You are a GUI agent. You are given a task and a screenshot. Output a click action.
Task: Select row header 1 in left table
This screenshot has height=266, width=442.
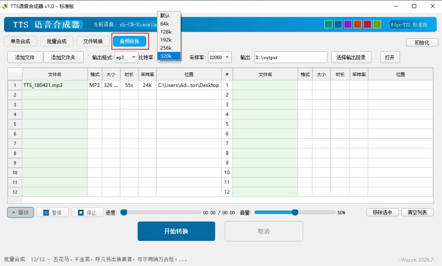(15, 85)
